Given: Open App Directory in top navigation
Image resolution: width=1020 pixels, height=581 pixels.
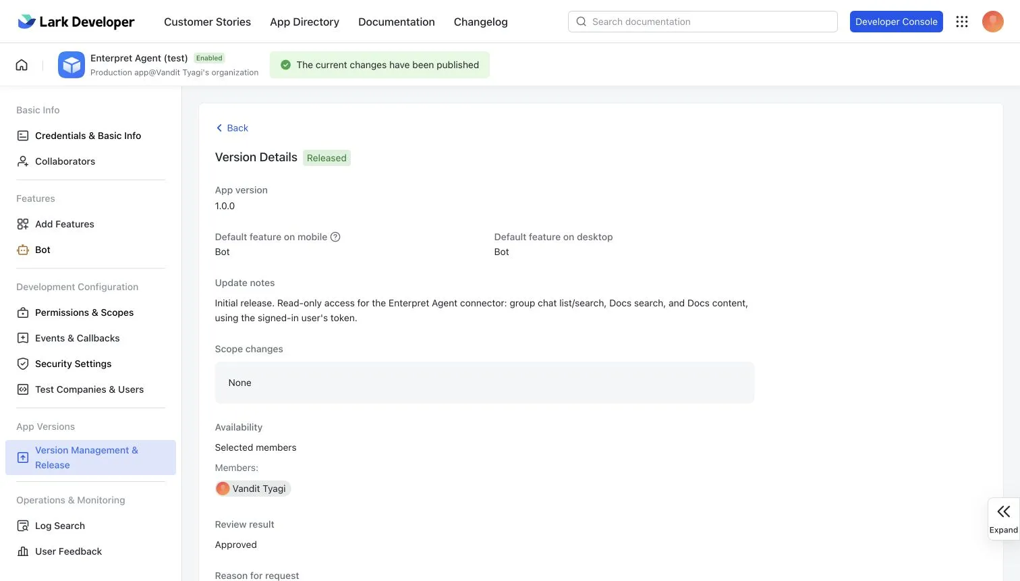Looking at the screenshot, I should point(304,22).
